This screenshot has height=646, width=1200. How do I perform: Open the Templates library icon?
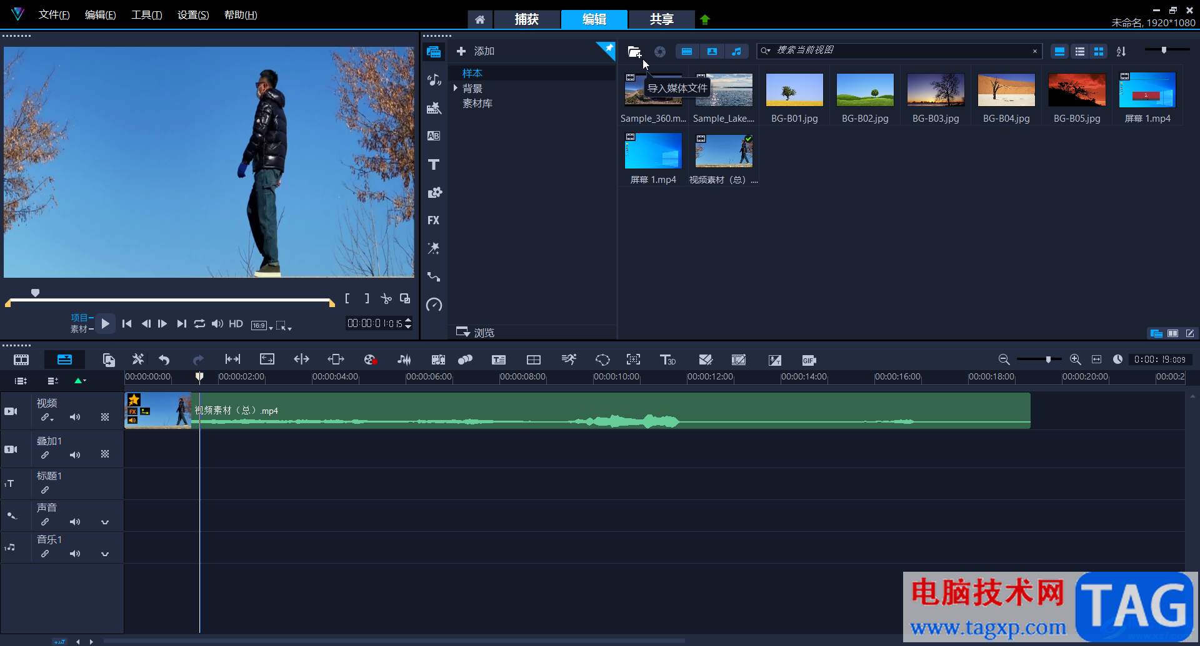click(x=434, y=108)
